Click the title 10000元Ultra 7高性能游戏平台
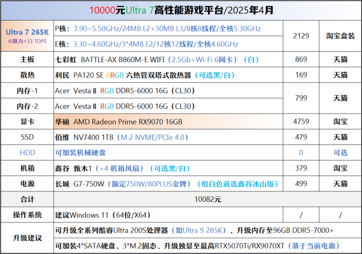This screenshot has height=254, width=362. (x=181, y=11)
